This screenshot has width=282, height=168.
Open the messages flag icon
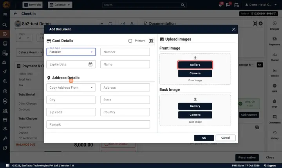228,5
